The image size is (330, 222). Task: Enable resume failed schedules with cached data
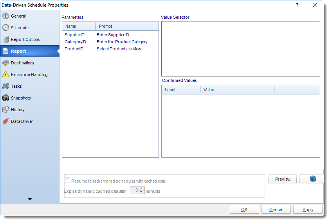(x=68, y=181)
